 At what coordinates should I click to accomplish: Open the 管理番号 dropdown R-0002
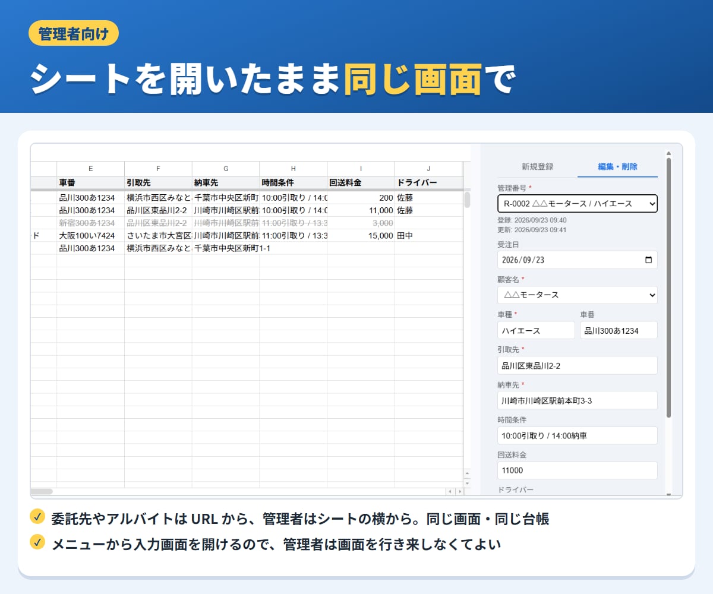coord(578,204)
